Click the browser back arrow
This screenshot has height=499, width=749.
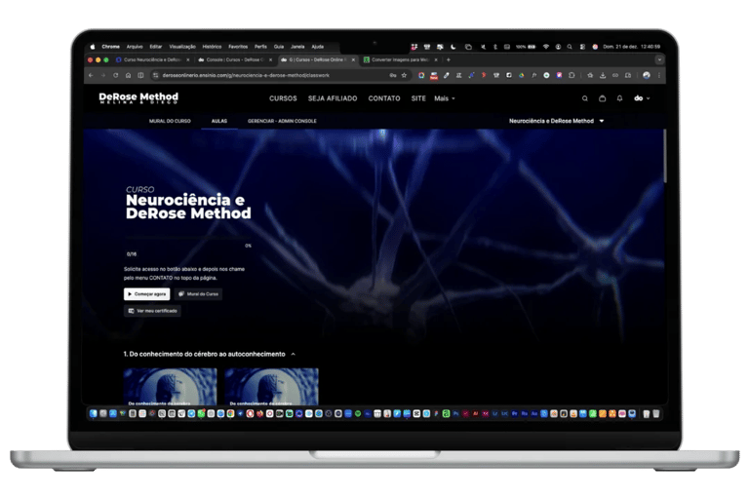tap(91, 75)
